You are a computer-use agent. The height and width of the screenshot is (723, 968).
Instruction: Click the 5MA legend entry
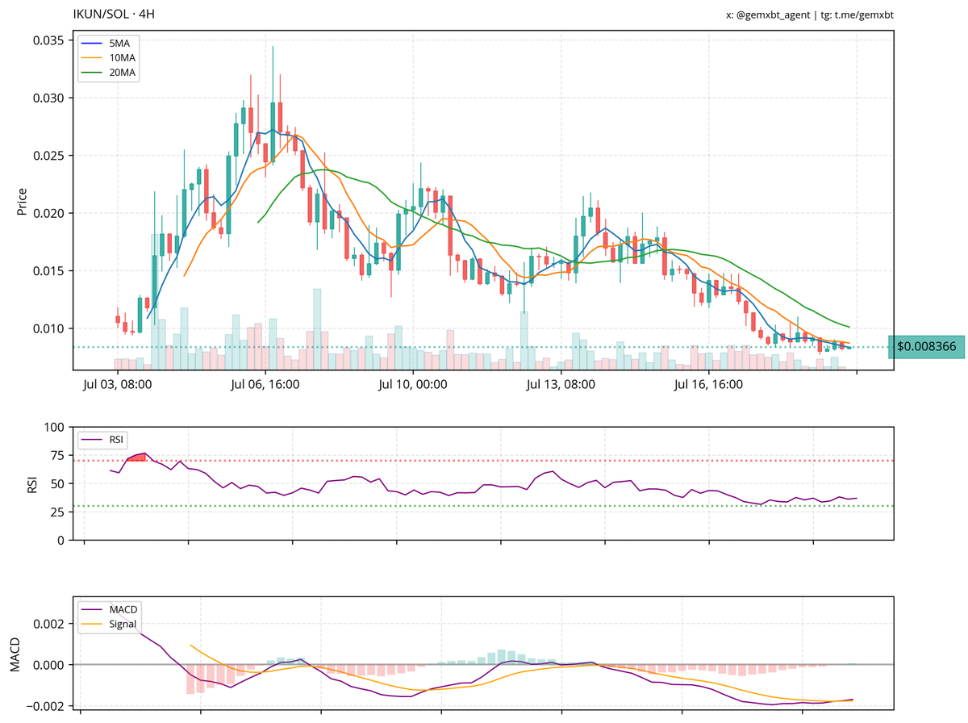pyautogui.click(x=108, y=43)
